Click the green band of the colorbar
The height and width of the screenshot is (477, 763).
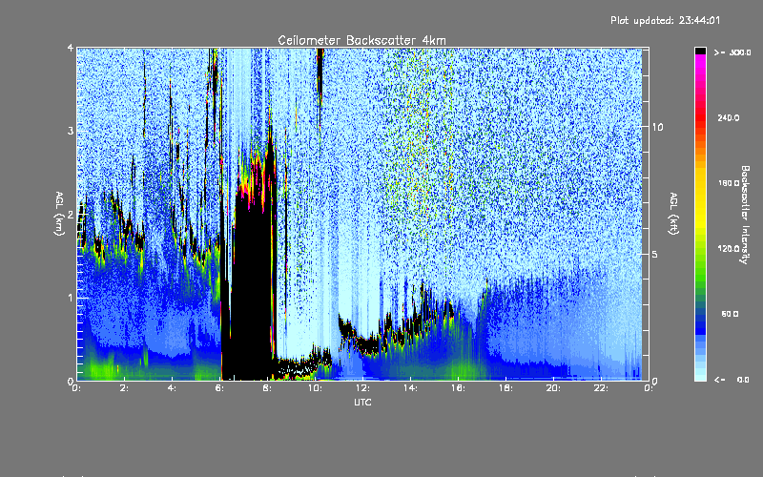click(700, 270)
